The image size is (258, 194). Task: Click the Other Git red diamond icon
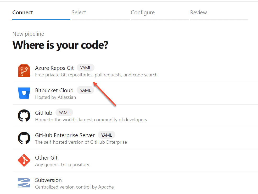point(24,160)
